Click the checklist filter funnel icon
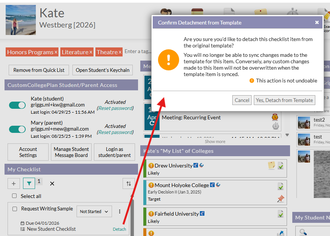330x236 pixels. (x=29, y=183)
